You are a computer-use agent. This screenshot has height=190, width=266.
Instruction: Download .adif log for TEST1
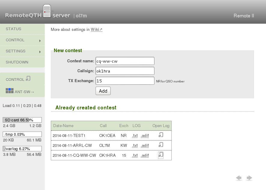[145, 135]
